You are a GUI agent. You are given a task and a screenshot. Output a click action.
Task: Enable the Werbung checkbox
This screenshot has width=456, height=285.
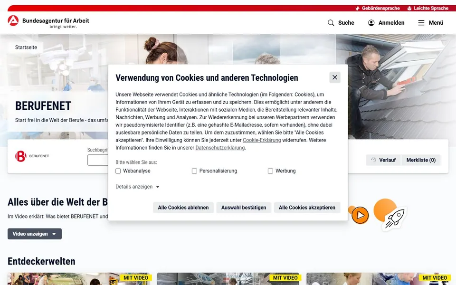(x=270, y=171)
